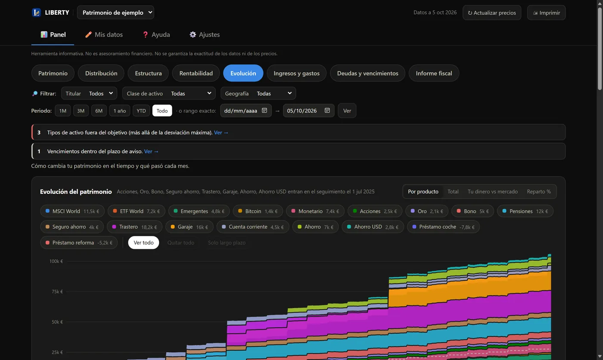Viewport: 603px width, 360px height.
Task: Click the Liberty logo icon
Action: pos(36,12)
